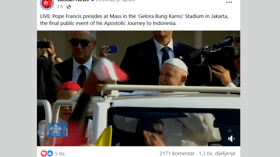
Task: Click the yellow flag in the video
Action: click(x=104, y=137)
